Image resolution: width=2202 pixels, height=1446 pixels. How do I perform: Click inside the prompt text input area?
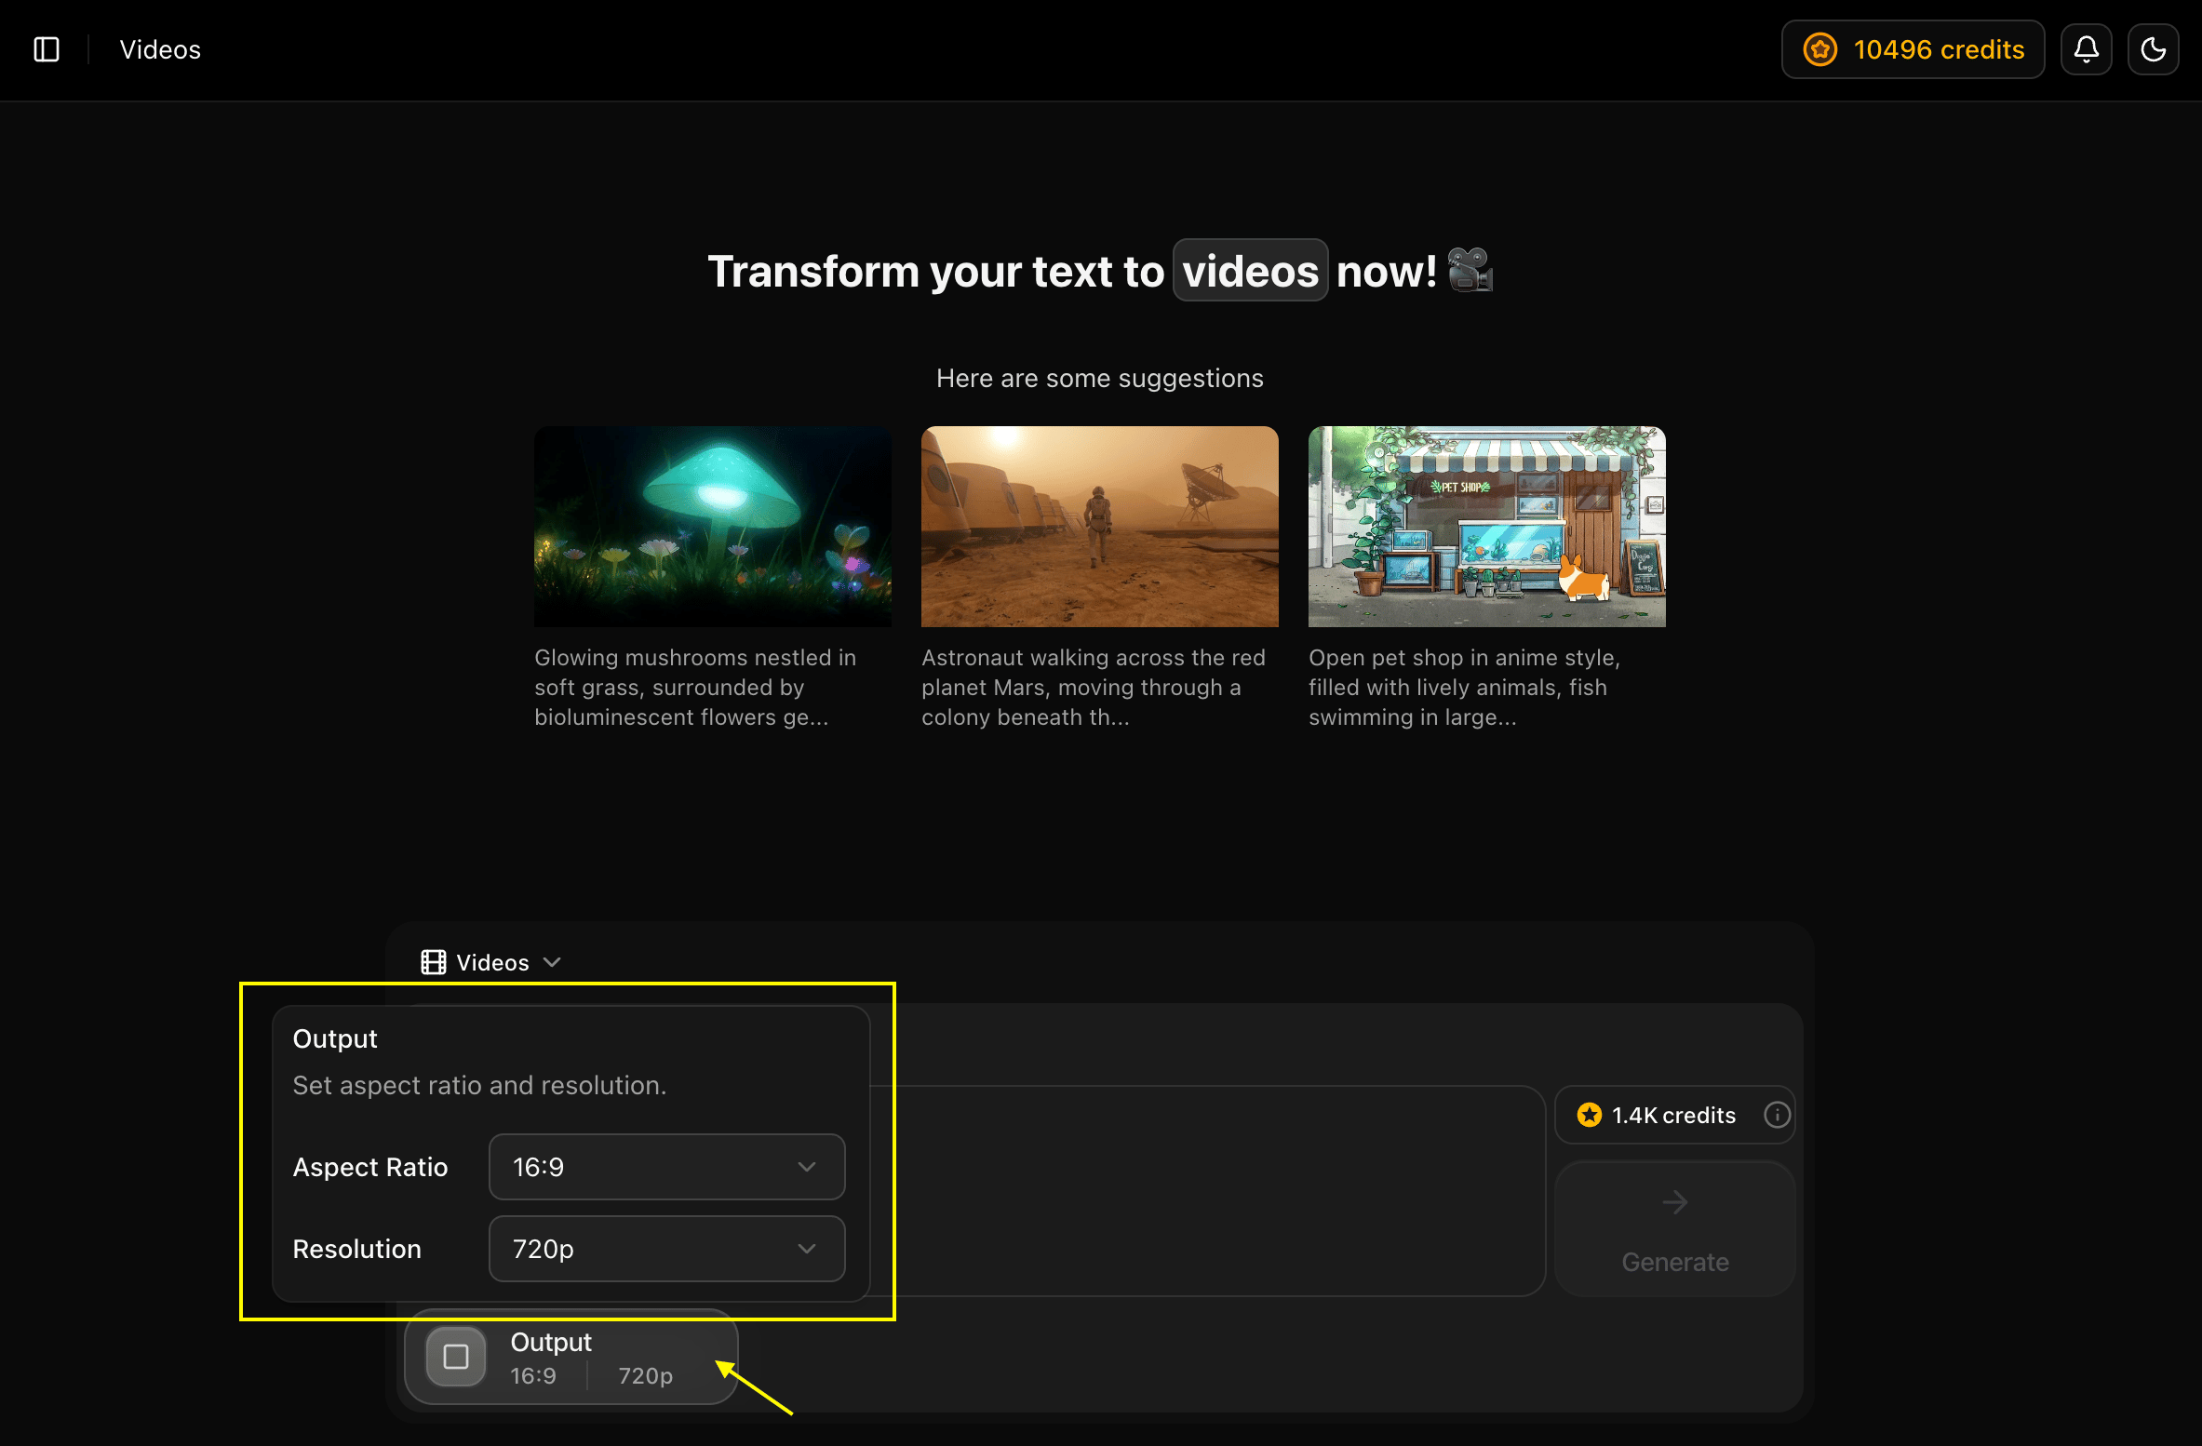click(1206, 1191)
